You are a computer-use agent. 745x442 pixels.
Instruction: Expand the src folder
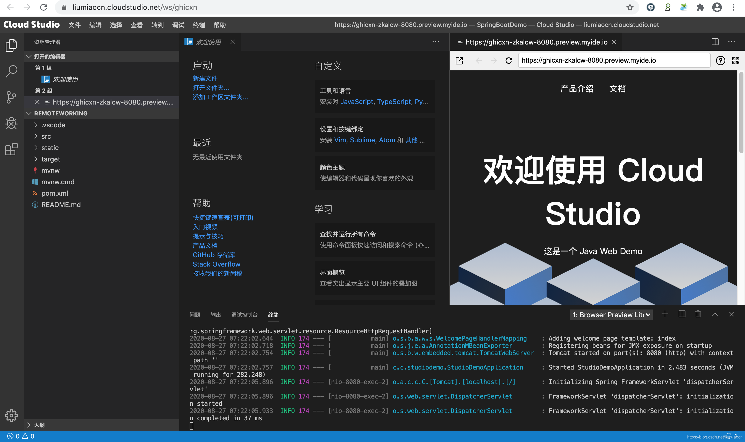pos(101,136)
